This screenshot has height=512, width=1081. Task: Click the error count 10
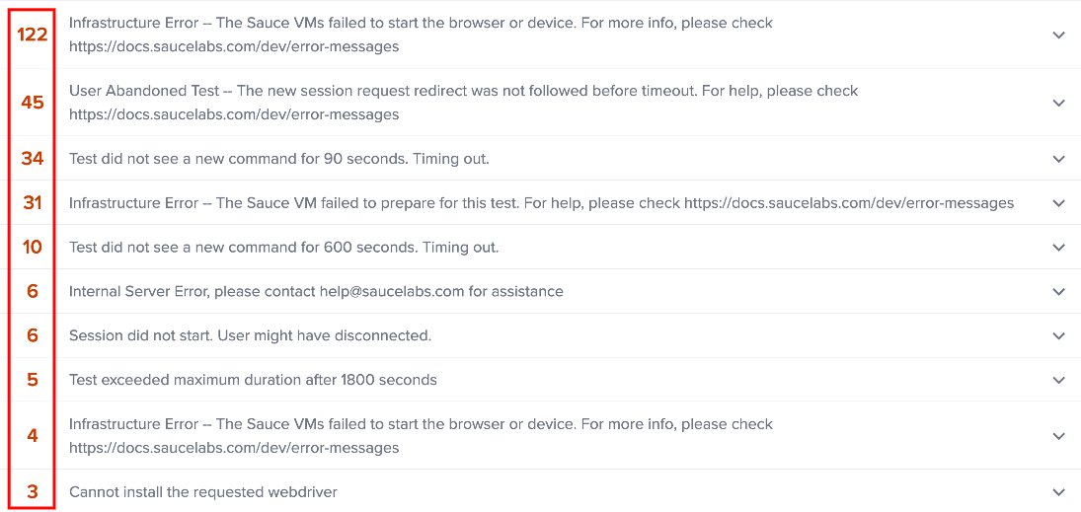pos(33,247)
